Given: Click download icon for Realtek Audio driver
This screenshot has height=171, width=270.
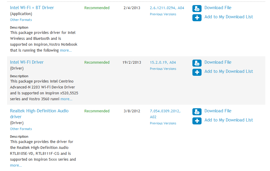Looking at the screenshot, I should pos(197,112).
